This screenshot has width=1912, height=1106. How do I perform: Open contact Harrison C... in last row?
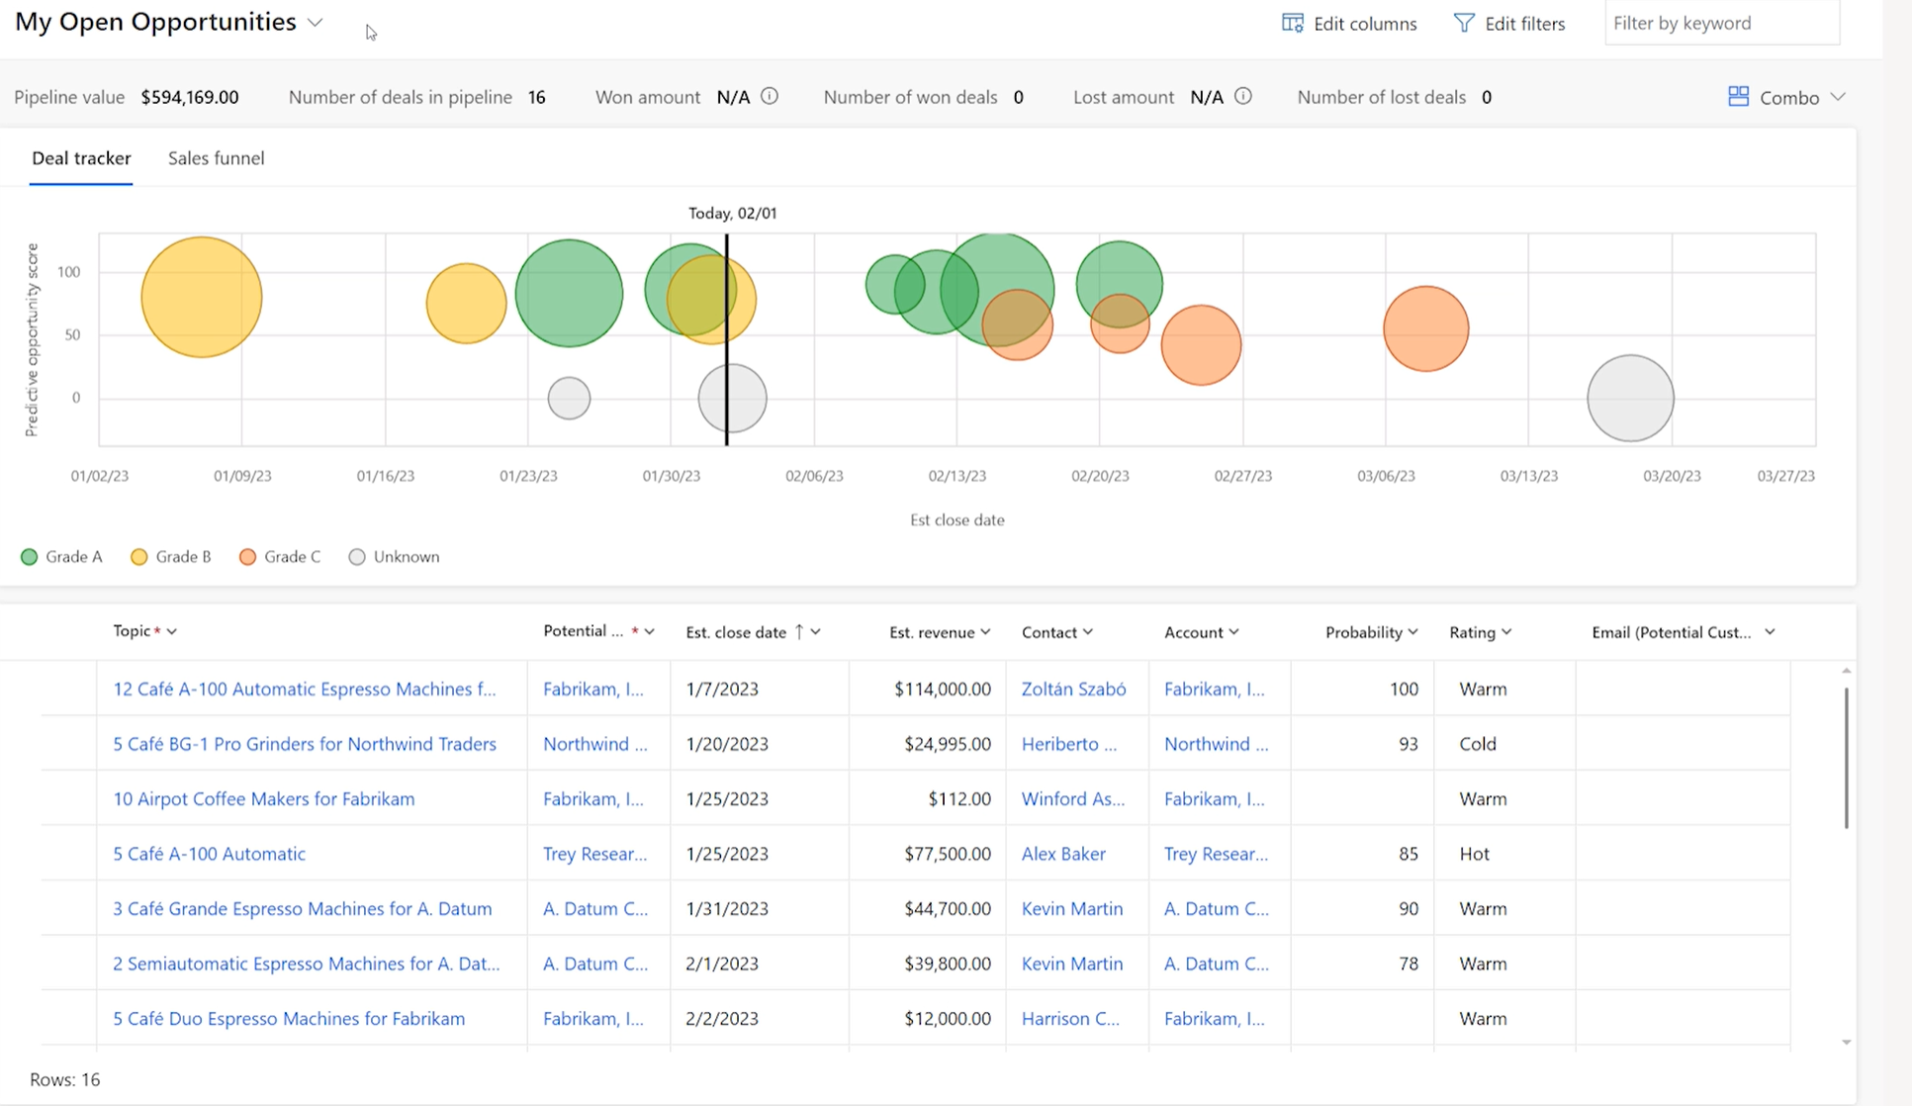coord(1070,1018)
